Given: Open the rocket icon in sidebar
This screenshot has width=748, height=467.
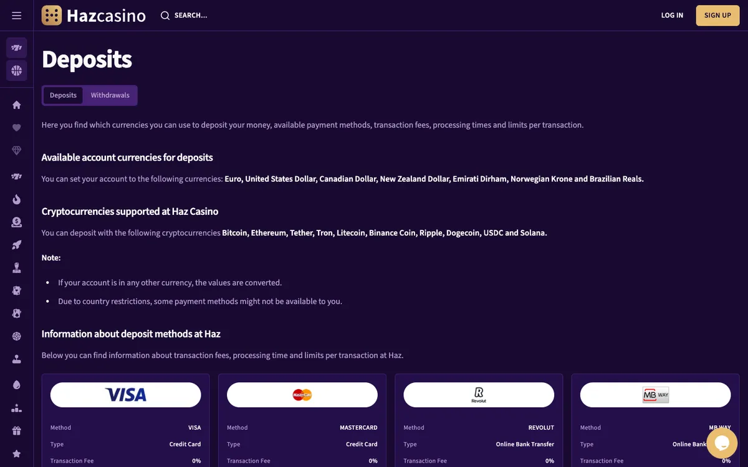Looking at the screenshot, I should click(17, 245).
